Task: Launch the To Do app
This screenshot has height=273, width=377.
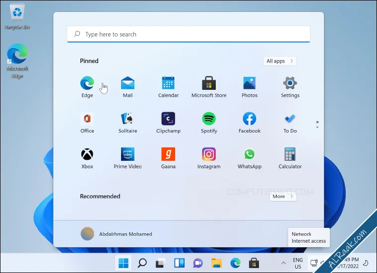Action: point(290,123)
